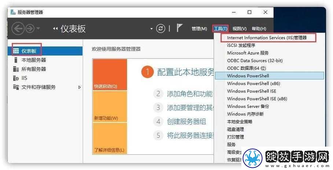This screenshot has width=333, height=170.
Task: Click the 本地服务器 server icon
Action: (x=16, y=60)
